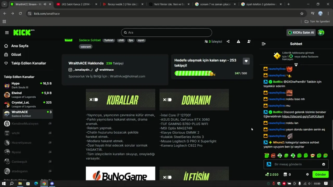Image resolution: width=333 pixels, height=187 pixels.
Task: Open Ana Sayfa in sidebar
Action: (20, 46)
